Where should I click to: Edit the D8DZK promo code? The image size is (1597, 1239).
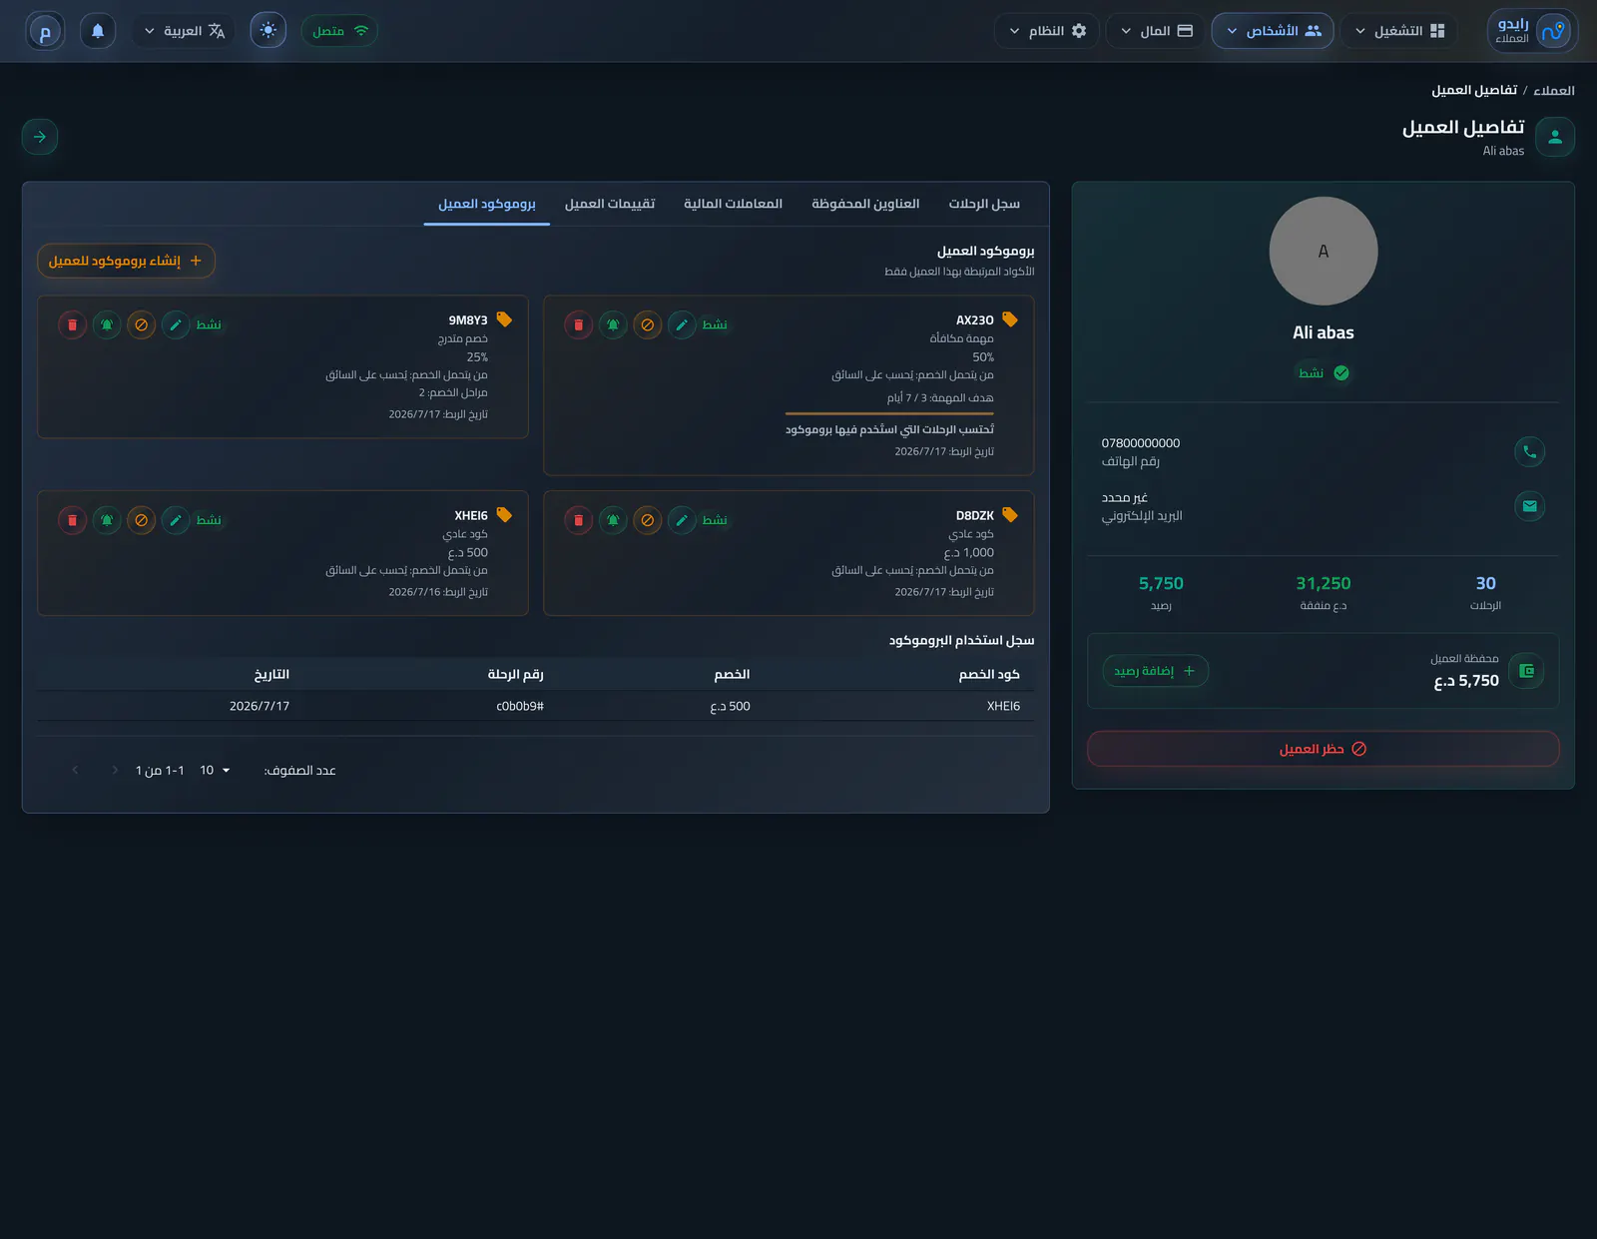pos(682,520)
